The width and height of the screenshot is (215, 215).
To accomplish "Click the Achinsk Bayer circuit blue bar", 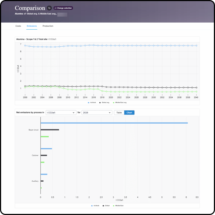I will 114,123.
